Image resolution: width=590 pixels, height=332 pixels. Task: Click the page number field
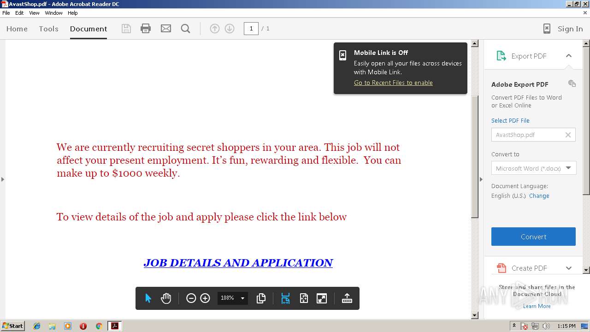click(x=251, y=29)
